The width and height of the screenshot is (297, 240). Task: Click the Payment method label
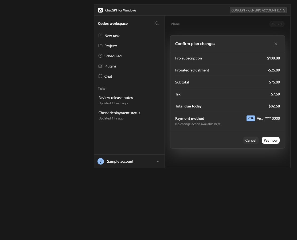coord(190,118)
